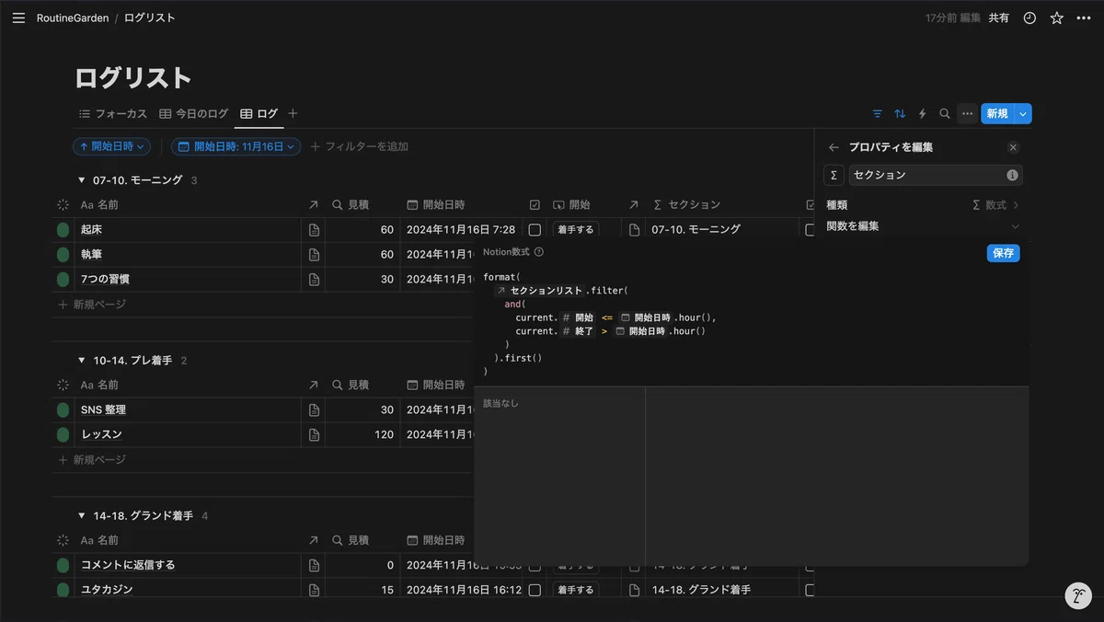1104x622 pixels.
Task: Click green circle icon of レッスン row
Action: pyautogui.click(x=63, y=434)
